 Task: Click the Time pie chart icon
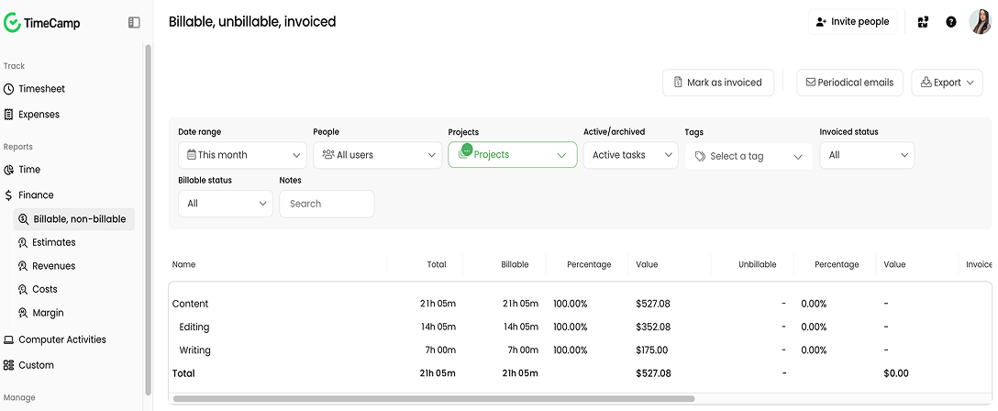9,170
